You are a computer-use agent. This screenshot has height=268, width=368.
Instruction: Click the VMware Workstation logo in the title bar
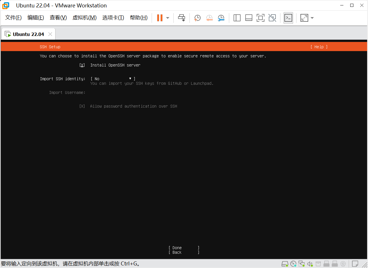coord(6,5)
